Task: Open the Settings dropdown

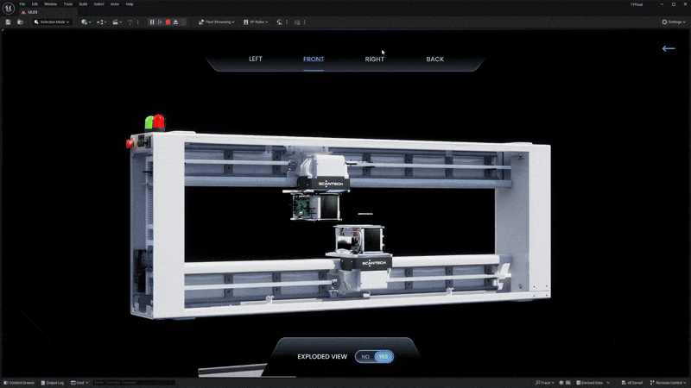Action: pos(675,22)
